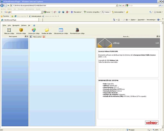
Task: Click the page scrollbar down arrow
Action: 163,127
